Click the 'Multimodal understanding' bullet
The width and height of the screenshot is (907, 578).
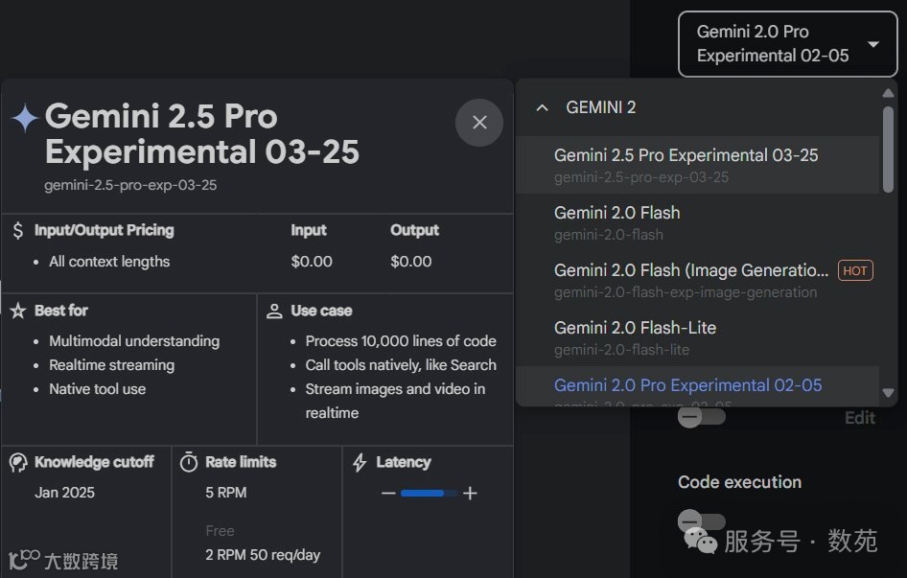[134, 341]
